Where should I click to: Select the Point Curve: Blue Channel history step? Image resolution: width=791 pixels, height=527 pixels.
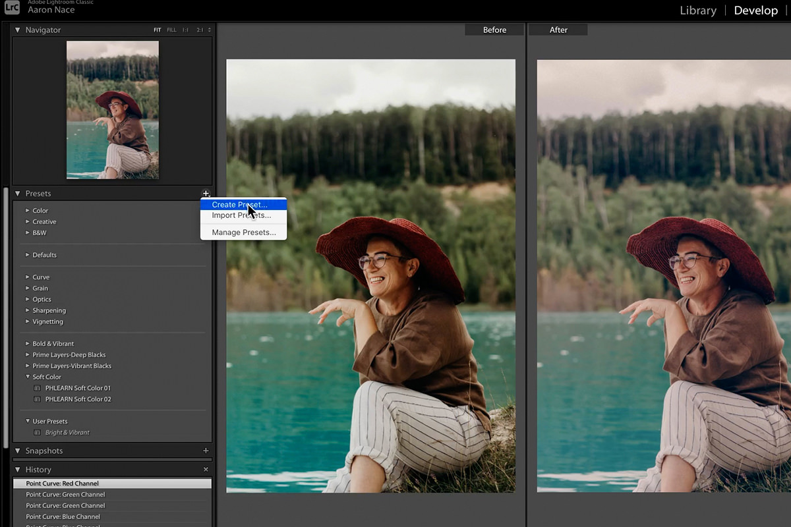coord(63,516)
